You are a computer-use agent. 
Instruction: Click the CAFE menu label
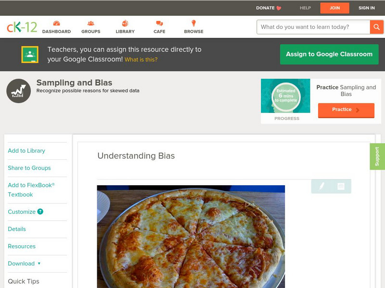point(159,32)
